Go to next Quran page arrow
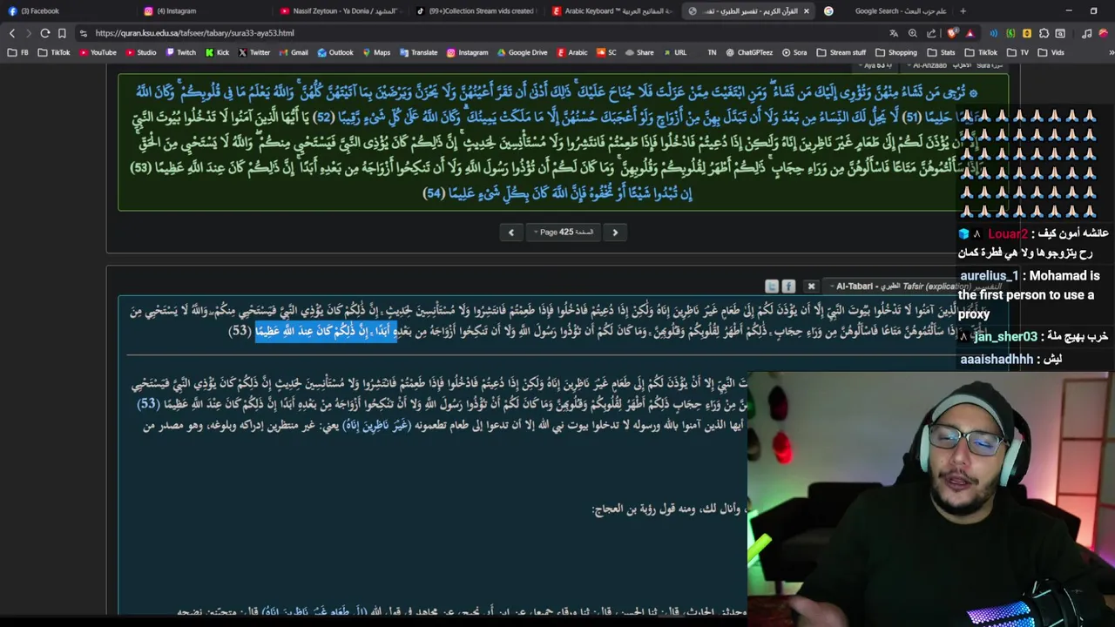Image resolution: width=1115 pixels, height=627 pixels. [615, 233]
